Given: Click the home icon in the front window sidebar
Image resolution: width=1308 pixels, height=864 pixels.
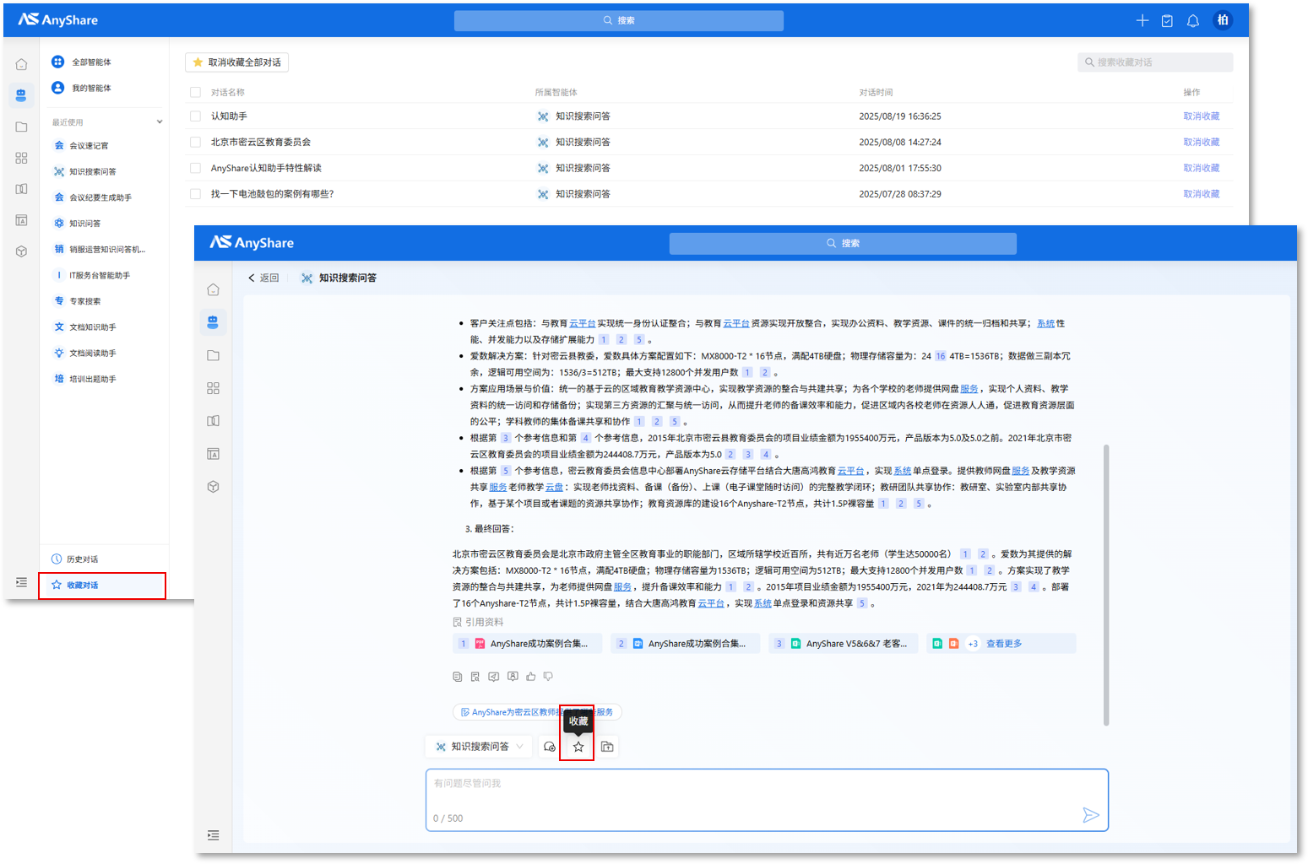Looking at the screenshot, I should point(213,289).
